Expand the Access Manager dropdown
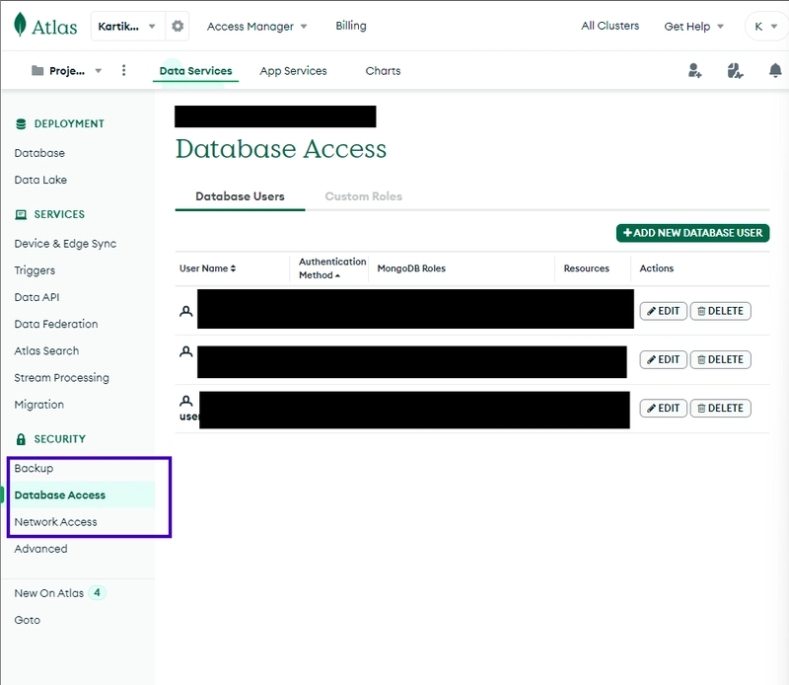This screenshot has height=685, width=789. (256, 27)
